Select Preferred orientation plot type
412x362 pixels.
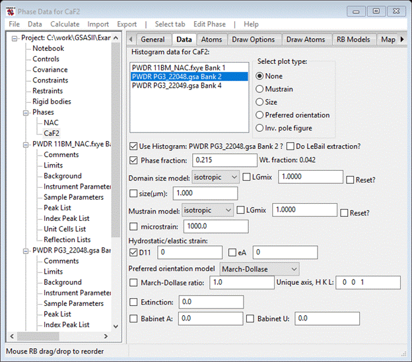point(260,115)
